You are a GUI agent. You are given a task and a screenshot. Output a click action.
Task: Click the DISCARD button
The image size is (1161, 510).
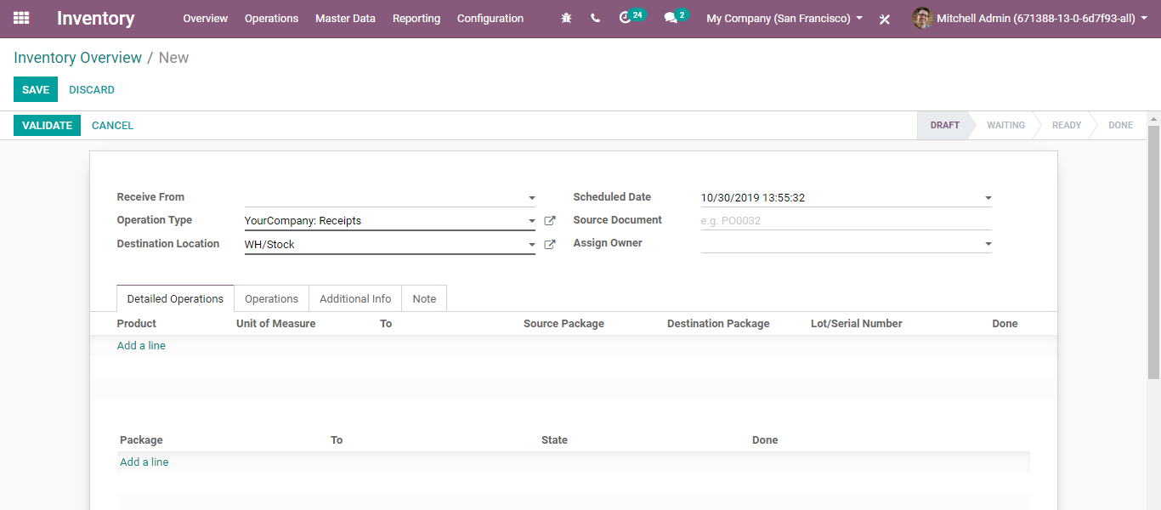coord(92,89)
